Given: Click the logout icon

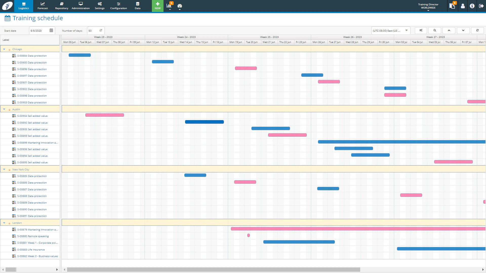Looking at the screenshot, I should pos(481,6).
